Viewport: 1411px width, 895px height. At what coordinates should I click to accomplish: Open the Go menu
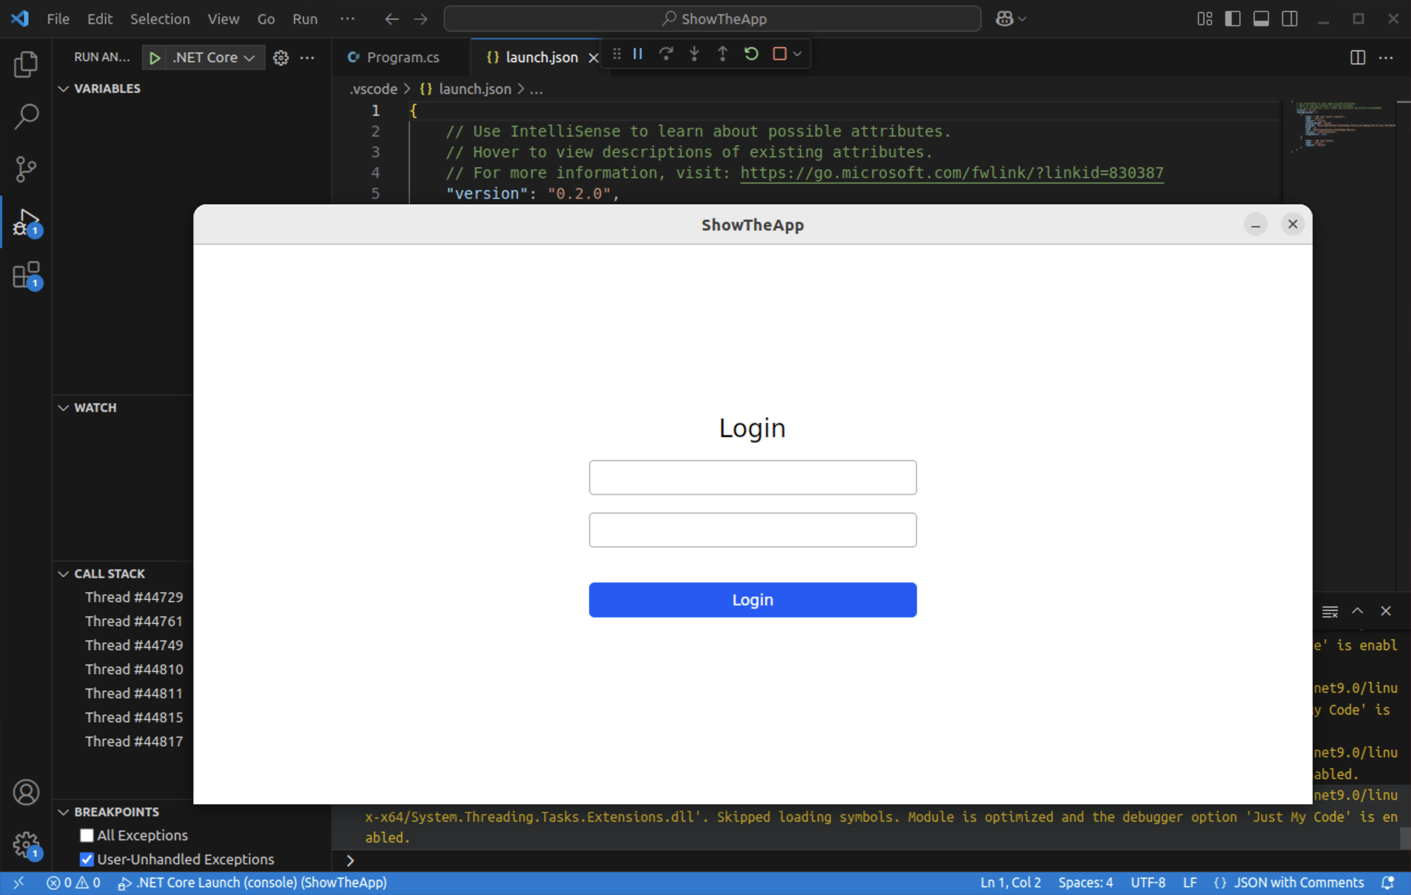(266, 19)
